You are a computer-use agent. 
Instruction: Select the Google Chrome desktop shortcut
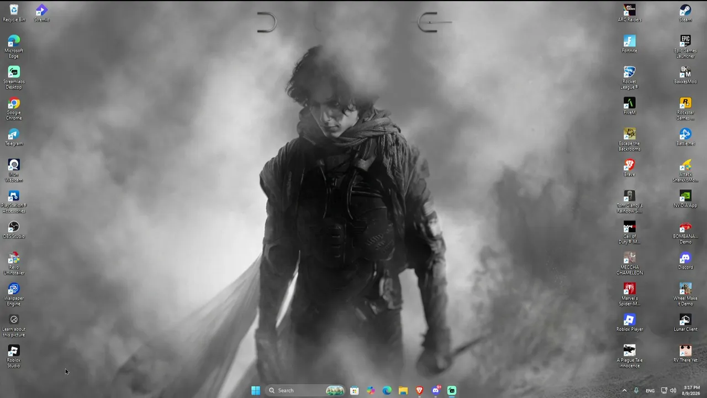pyautogui.click(x=14, y=109)
